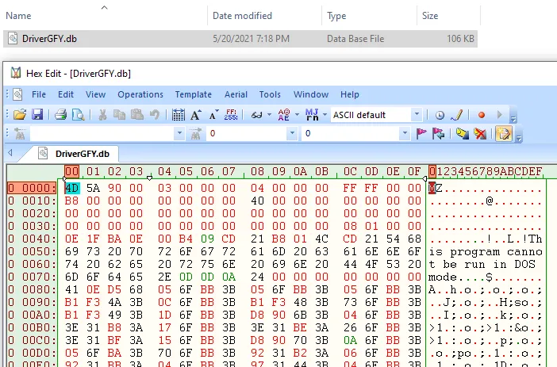
Task: Sort the file list by Name column
Action: [18, 16]
